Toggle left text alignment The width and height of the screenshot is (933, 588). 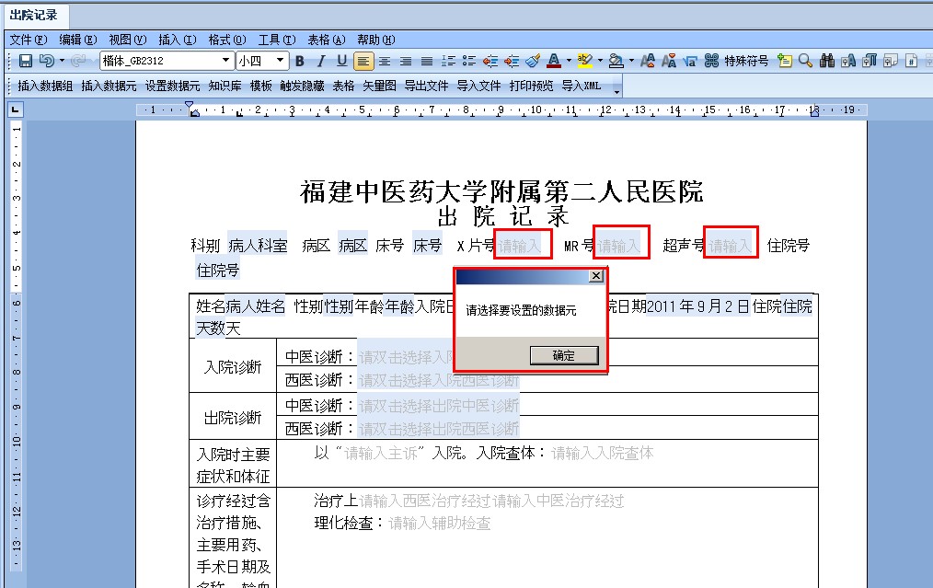(x=363, y=61)
